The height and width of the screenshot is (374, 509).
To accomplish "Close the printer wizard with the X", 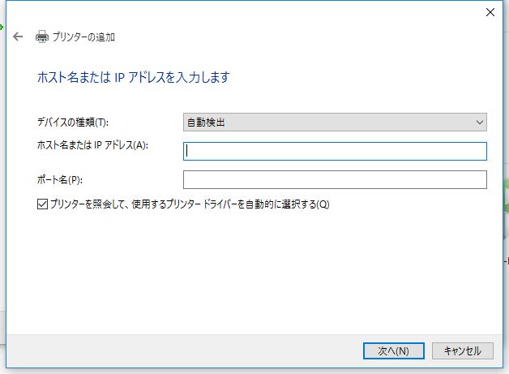I will (490, 12).
